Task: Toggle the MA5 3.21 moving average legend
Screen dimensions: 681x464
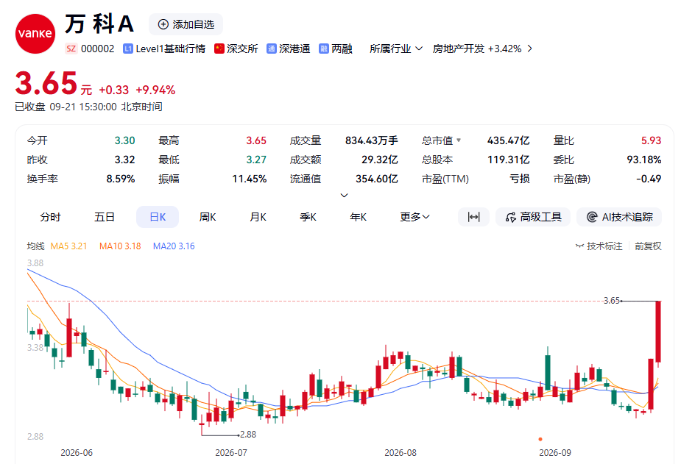Action: [68, 246]
